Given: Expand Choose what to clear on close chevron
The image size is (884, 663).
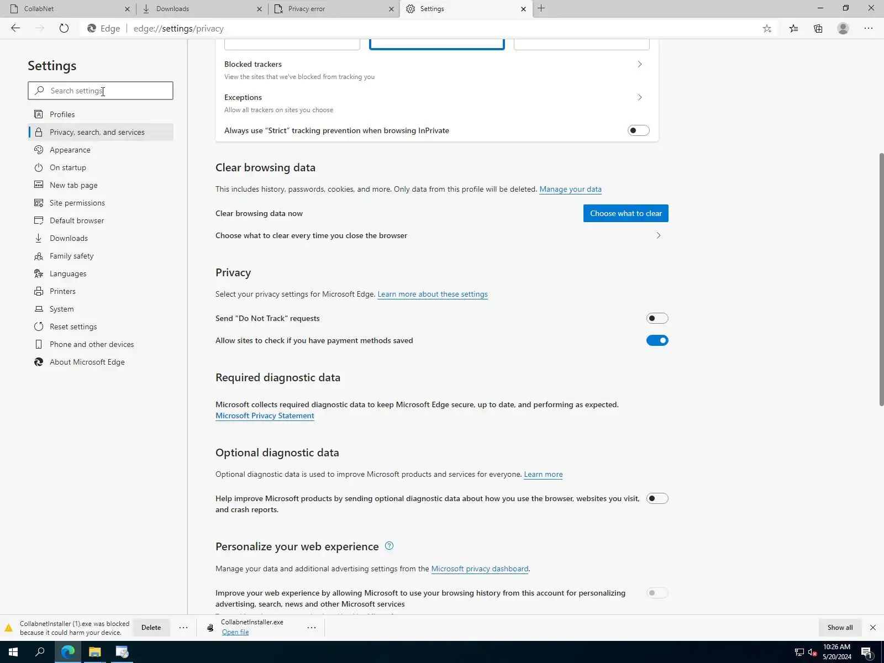Looking at the screenshot, I should click(659, 235).
